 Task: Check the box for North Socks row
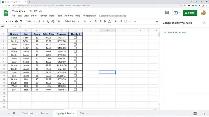(75, 51)
